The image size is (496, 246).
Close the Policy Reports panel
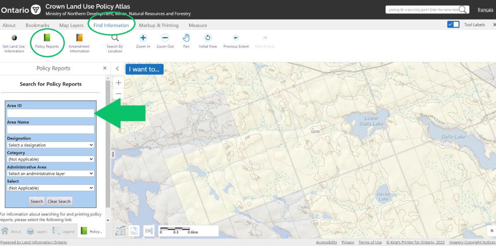coord(105,68)
